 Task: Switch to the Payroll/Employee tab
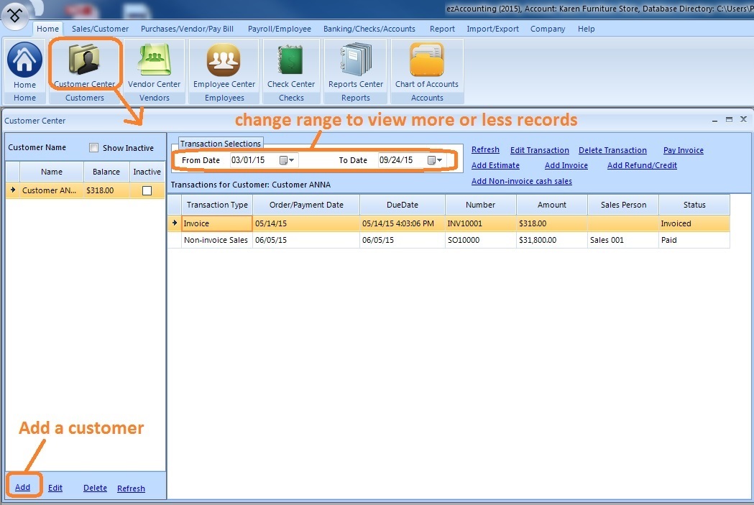(x=280, y=29)
